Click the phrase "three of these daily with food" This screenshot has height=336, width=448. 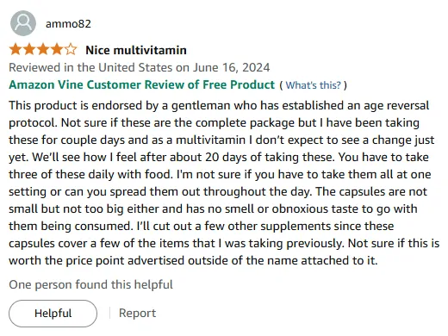90,174
